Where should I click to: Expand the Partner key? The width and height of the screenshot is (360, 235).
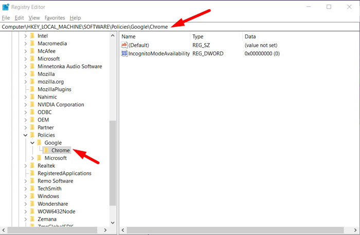(x=26, y=128)
